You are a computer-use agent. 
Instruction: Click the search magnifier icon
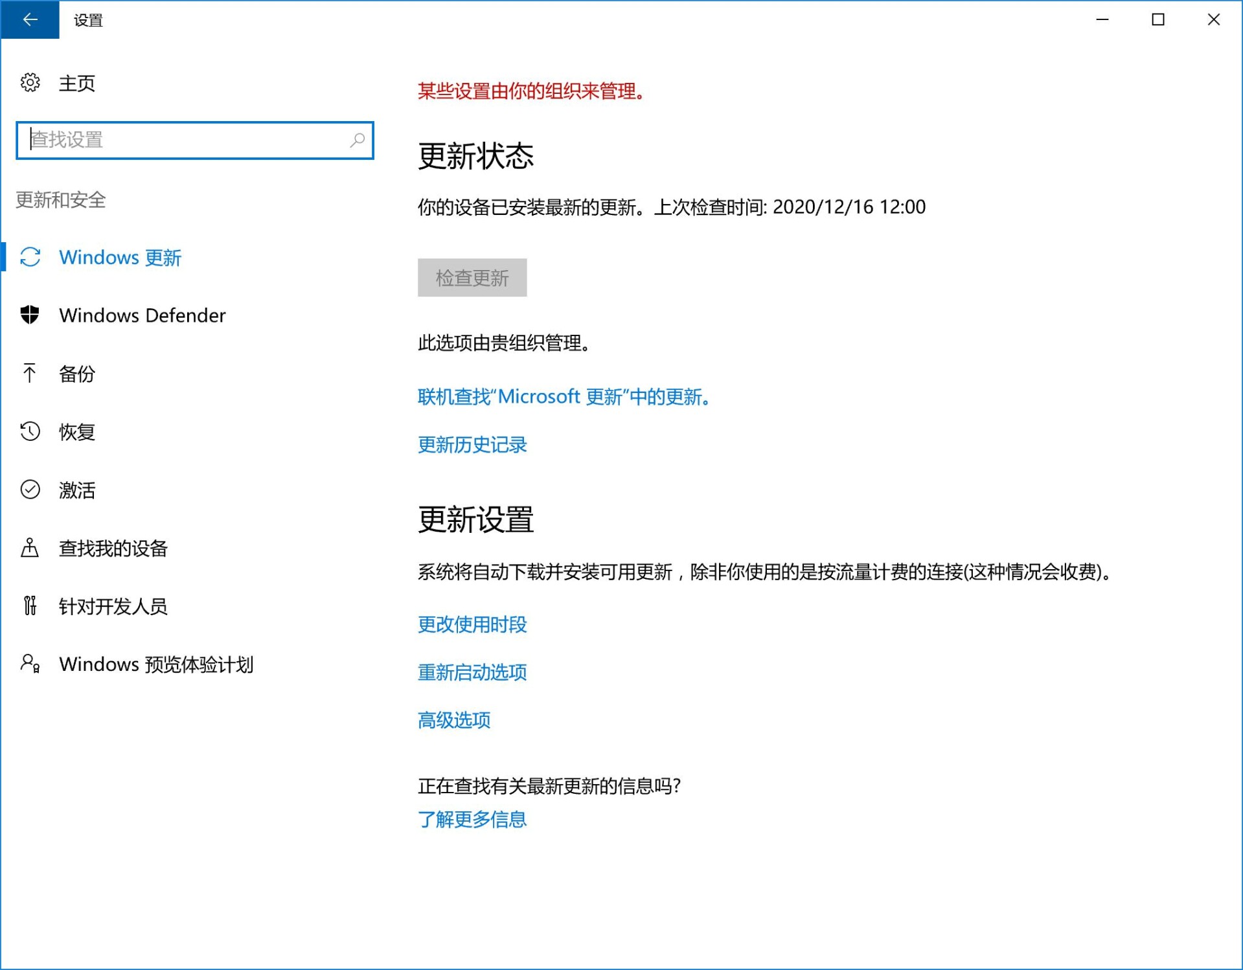pyautogui.click(x=357, y=140)
